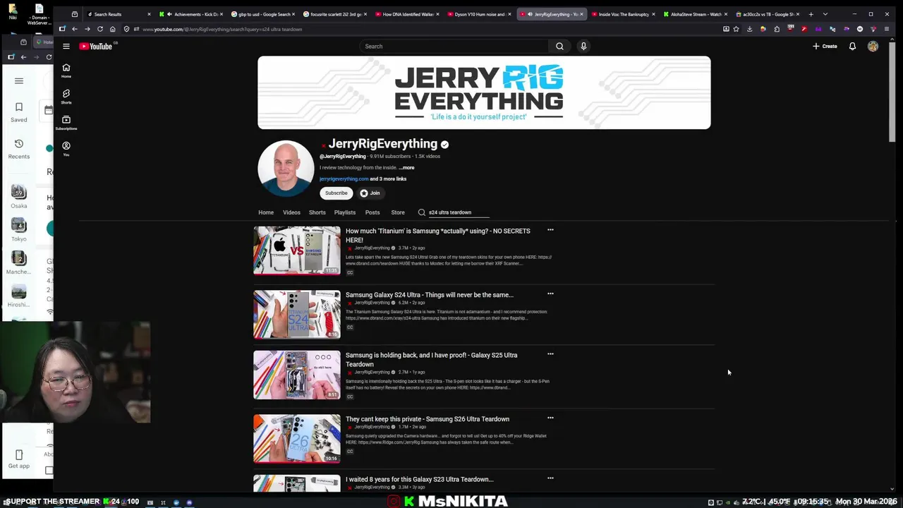Open the account avatar menu

coord(873,46)
